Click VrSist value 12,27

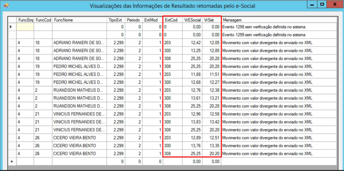[214, 82]
